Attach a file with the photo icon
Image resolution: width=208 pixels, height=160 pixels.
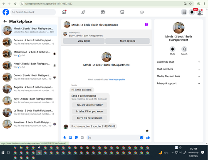pos(70,137)
